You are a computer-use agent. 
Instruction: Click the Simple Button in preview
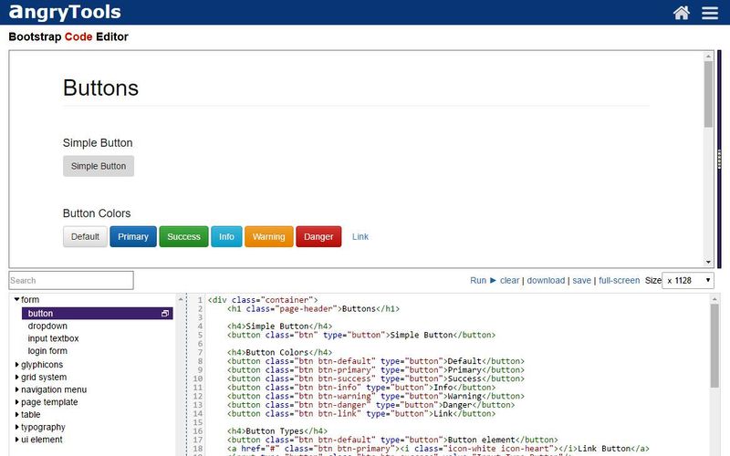coord(99,166)
